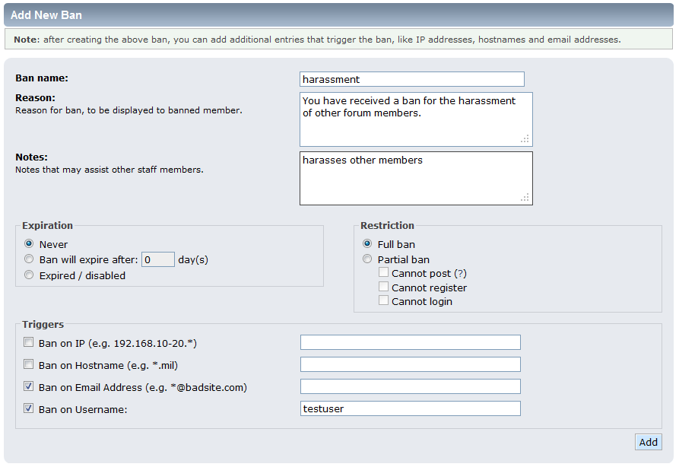
Task: Uncheck the Ban on Email Address checkbox
Action: [29, 386]
